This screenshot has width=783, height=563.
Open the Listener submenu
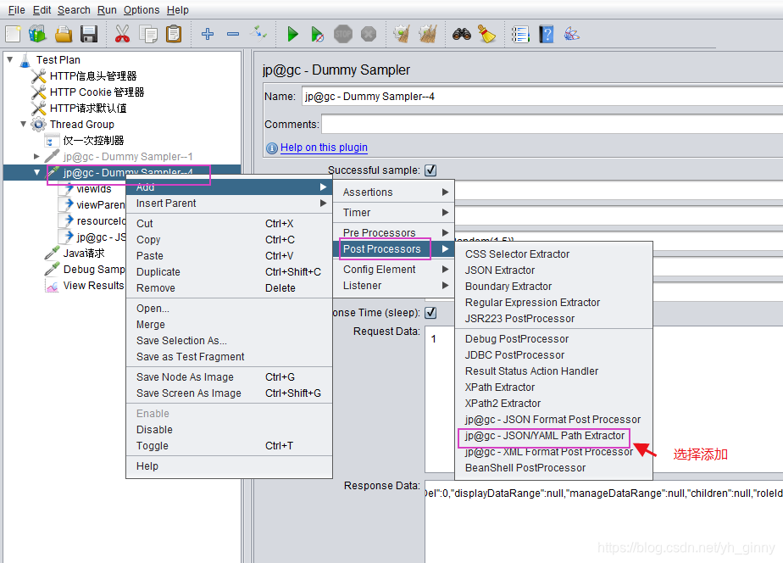pos(394,286)
